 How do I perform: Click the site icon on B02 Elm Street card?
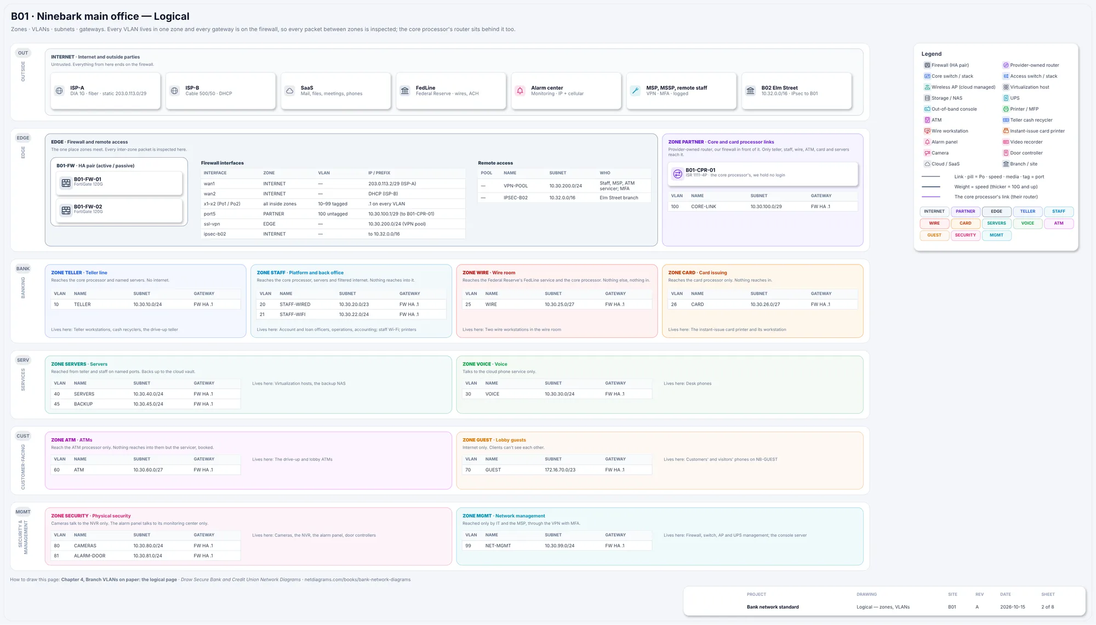[750, 91]
